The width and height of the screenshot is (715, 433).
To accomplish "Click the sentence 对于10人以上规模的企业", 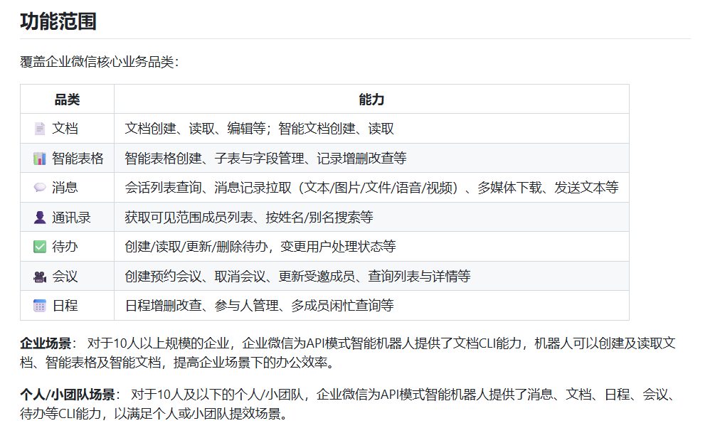I will (158, 343).
